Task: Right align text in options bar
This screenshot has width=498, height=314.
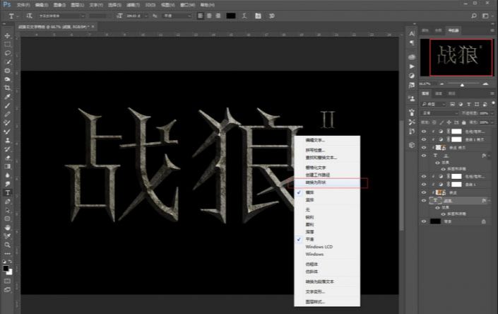Action: [218, 16]
